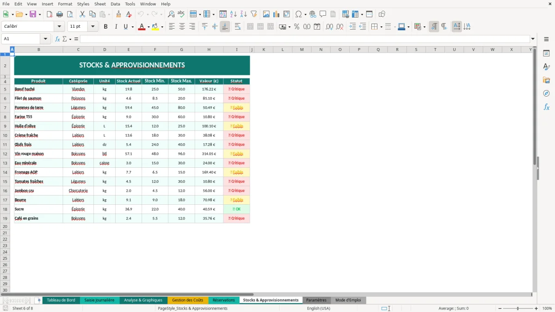Expand the formula bar with arrow
Viewport: 555px width, 312px height.
[x=533, y=39]
